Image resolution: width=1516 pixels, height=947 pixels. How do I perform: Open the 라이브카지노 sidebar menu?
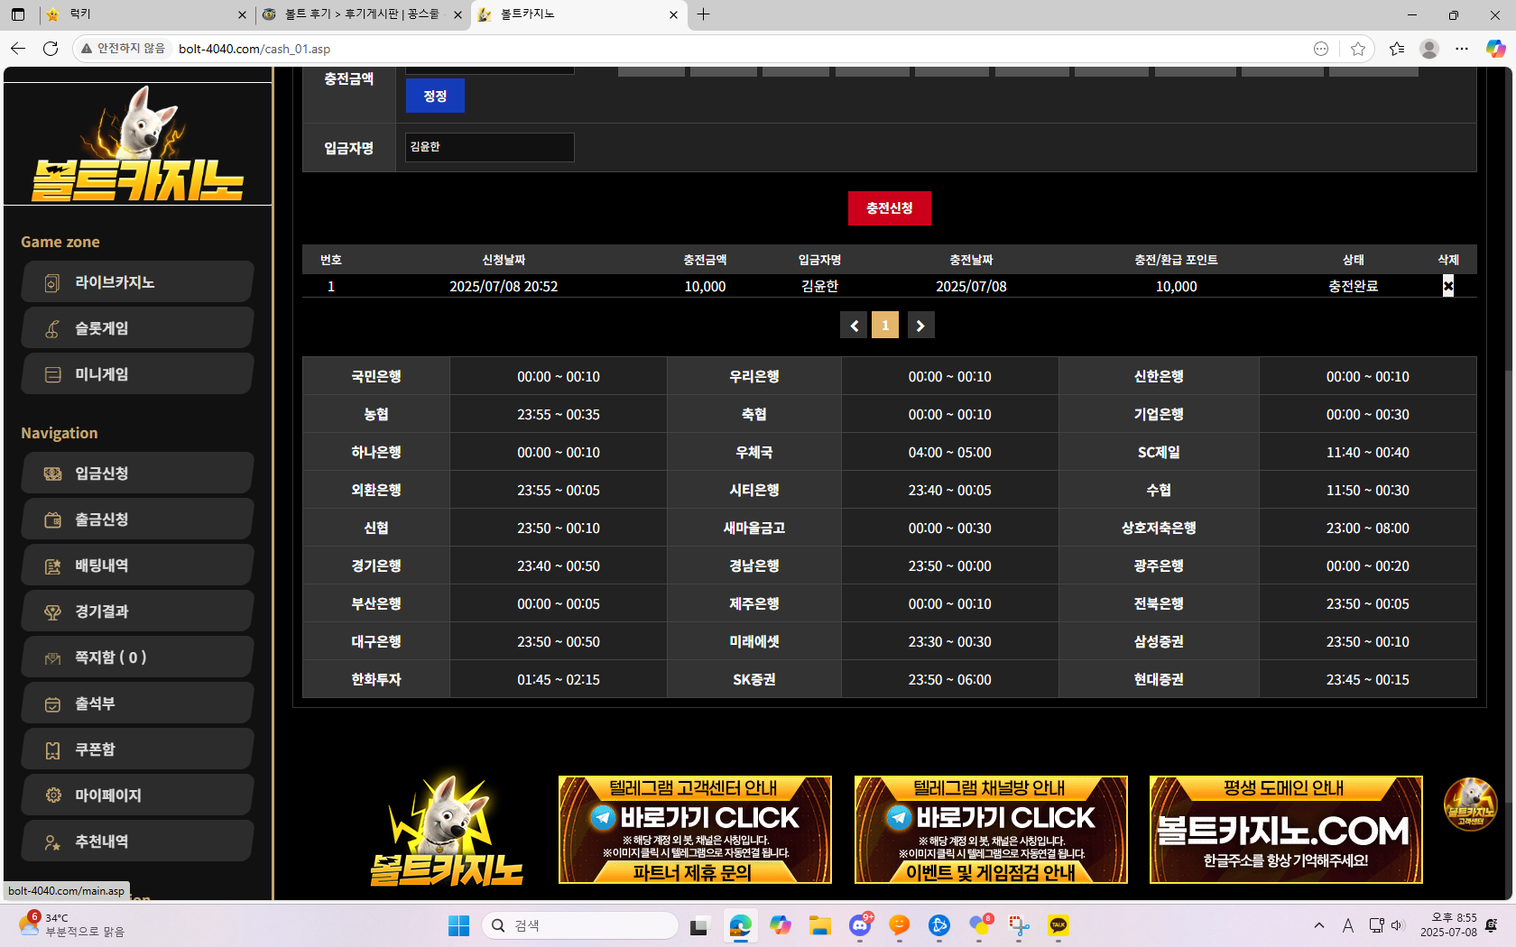point(137,282)
